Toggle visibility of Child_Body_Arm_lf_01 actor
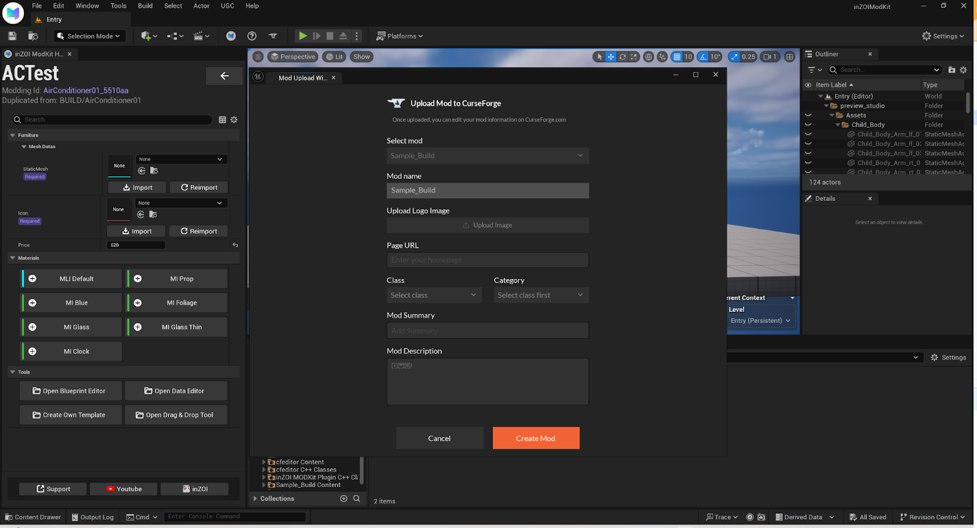This screenshot has height=528, width=977. (808, 134)
